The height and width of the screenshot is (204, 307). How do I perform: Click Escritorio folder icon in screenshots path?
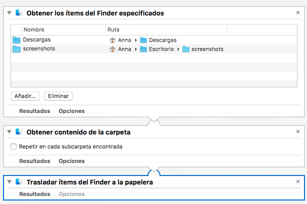tap(143, 49)
